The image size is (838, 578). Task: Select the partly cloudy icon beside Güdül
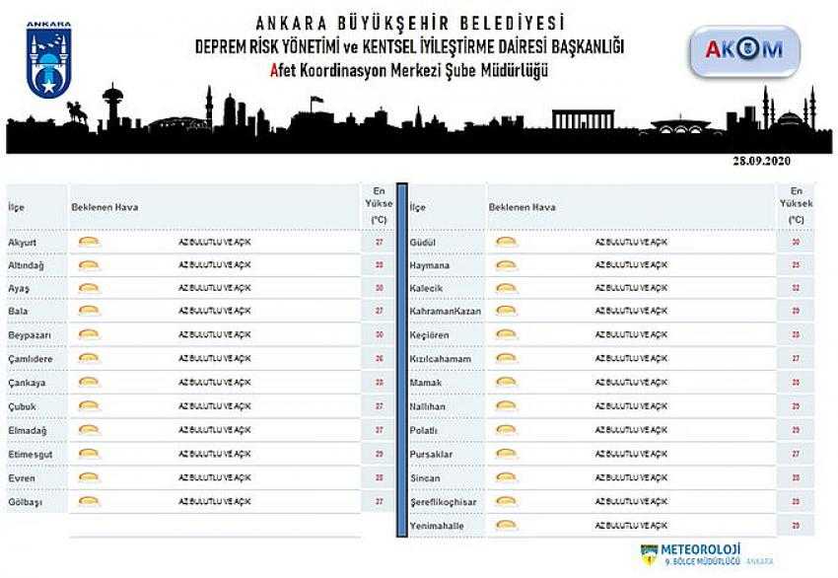(x=506, y=242)
